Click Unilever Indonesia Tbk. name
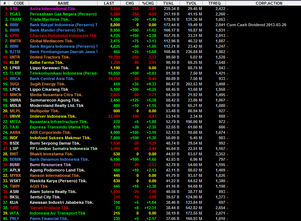This screenshot has height=221, width=301. [x=53, y=116]
